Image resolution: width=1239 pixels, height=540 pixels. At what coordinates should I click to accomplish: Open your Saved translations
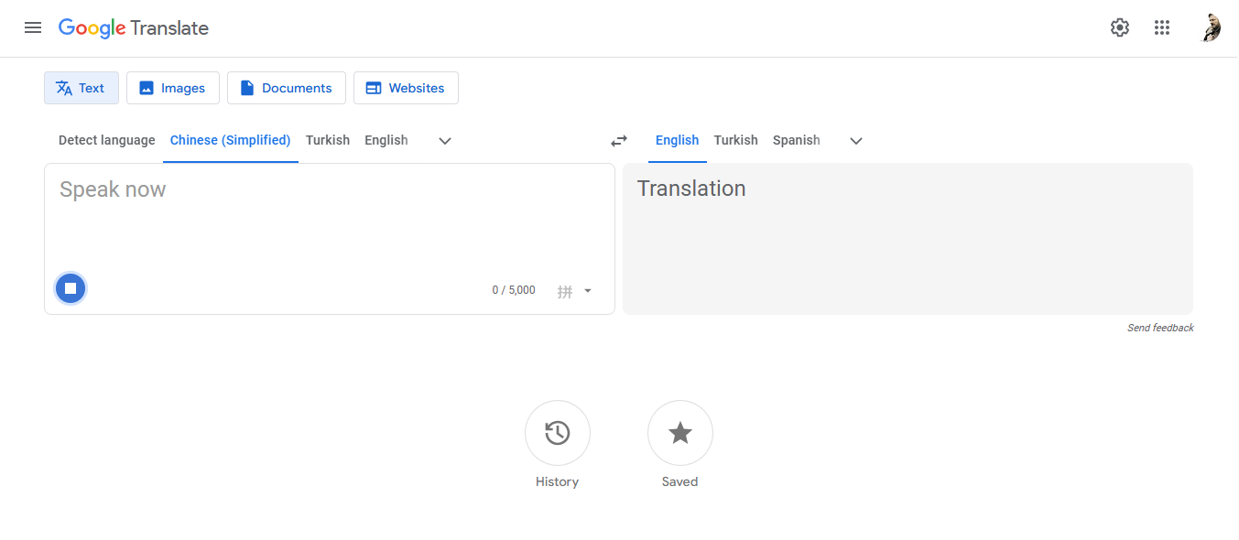(x=679, y=433)
